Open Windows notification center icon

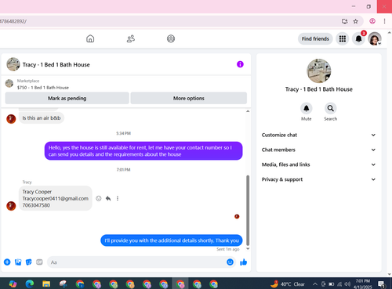[x=382, y=284]
